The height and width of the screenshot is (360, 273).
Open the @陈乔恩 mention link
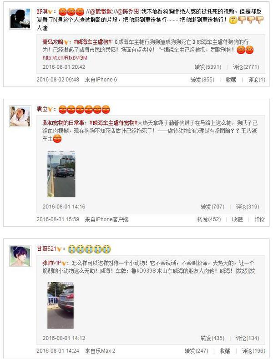click(x=128, y=11)
